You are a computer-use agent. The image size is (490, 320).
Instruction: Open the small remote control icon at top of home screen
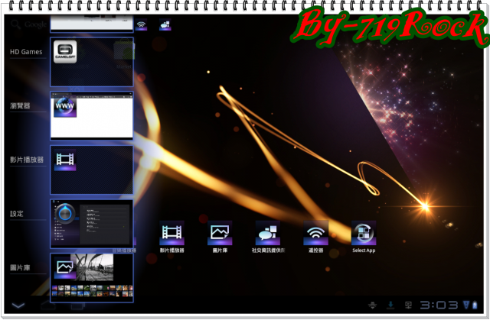(141, 24)
